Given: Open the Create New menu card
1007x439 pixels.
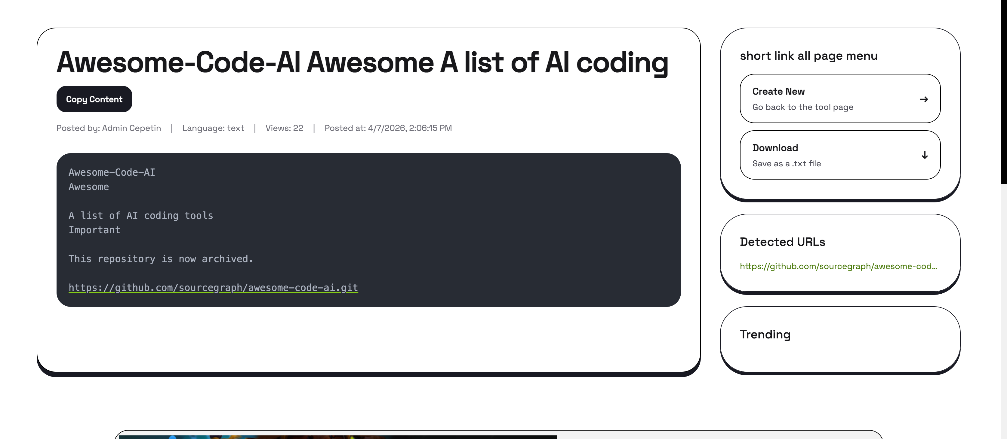Looking at the screenshot, I should tap(840, 99).
